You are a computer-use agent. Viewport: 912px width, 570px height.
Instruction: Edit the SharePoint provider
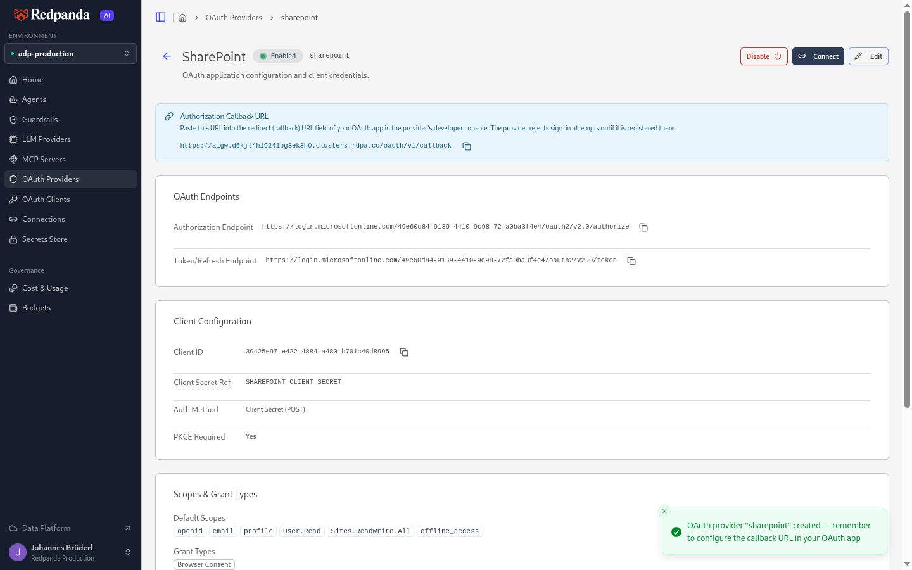868,56
